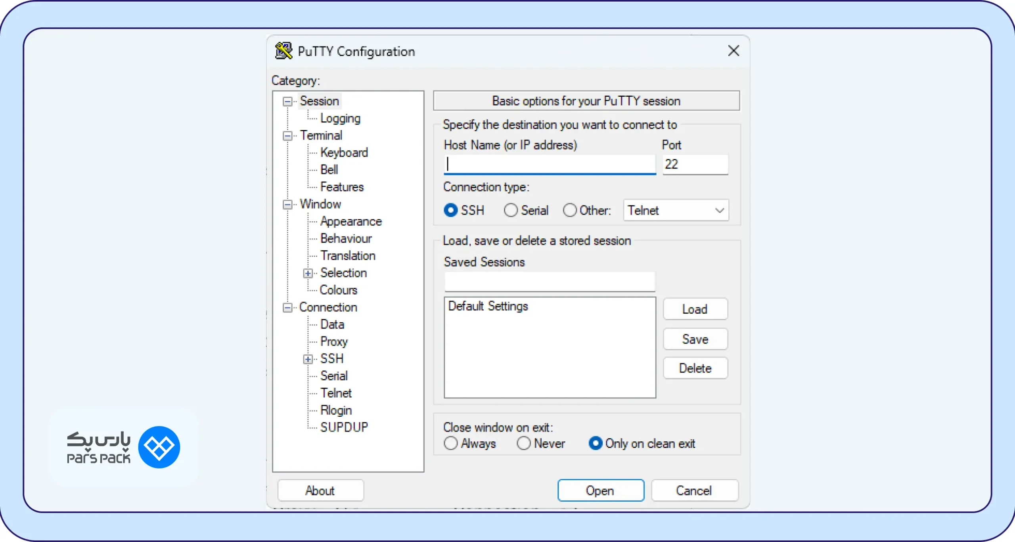Open the Keyboard settings category
The image size is (1015, 542).
tap(344, 153)
